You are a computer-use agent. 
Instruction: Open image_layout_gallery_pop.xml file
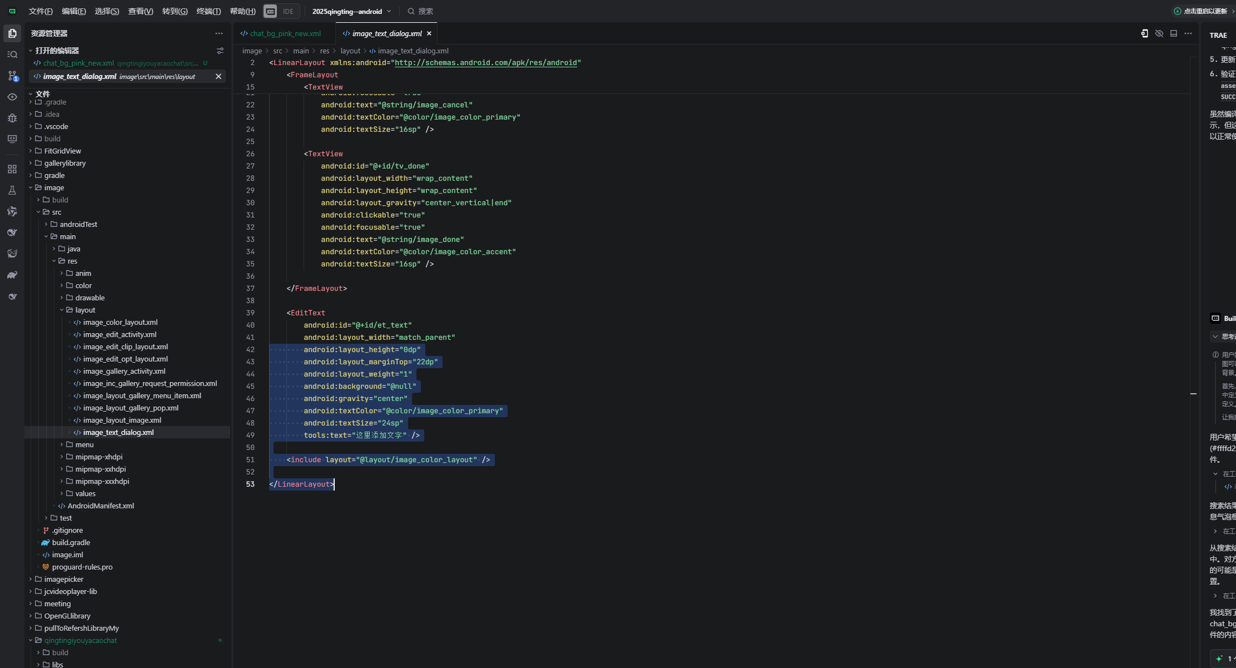pyautogui.click(x=131, y=408)
